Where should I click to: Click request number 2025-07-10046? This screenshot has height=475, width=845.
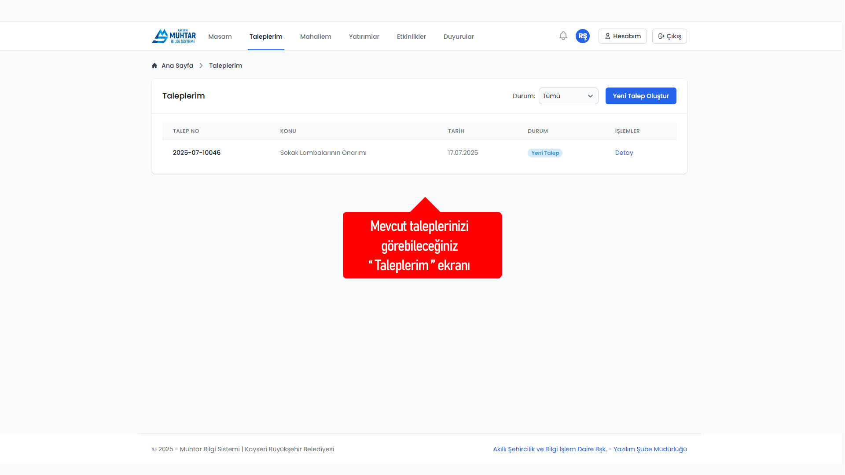[x=197, y=153]
